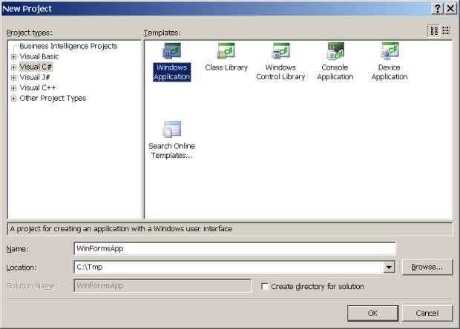Image resolution: width=460 pixels, height=329 pixels.
Task: Select Visual J# project type
Action: coord(36,77)
